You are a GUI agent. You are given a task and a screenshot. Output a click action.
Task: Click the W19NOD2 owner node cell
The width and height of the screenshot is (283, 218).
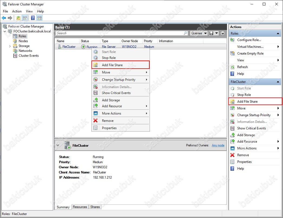[x=129, y=47]
